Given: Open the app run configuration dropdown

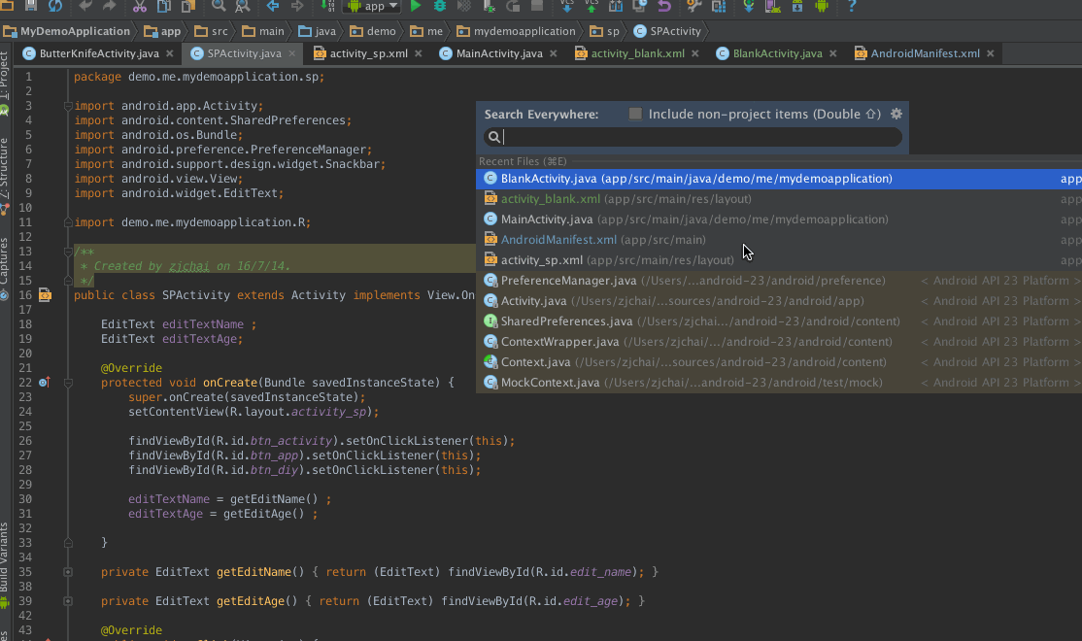Looking at the screenshot, I should coord(373,6).
